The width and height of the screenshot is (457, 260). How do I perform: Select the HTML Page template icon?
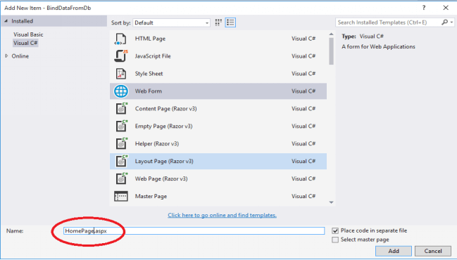pos(120,39)
